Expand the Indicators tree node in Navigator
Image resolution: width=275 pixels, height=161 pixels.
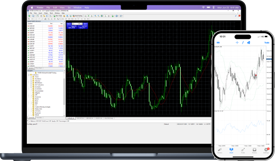(29, 75)
